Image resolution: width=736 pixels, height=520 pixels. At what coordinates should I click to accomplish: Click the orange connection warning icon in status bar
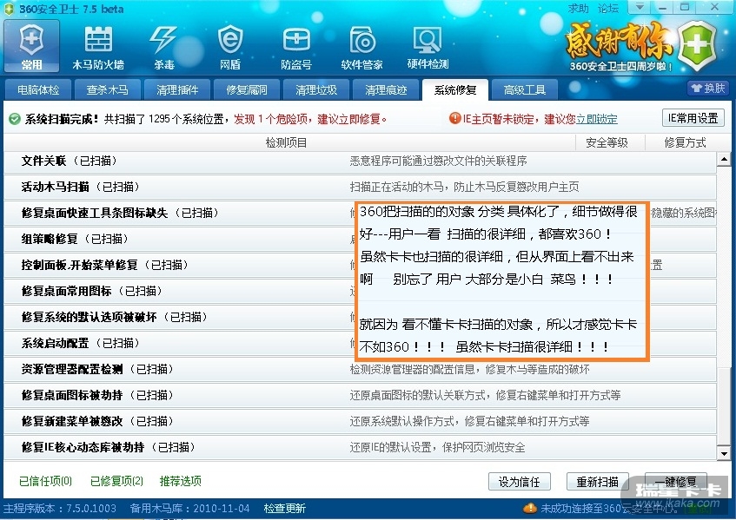[x=530, y=508]
